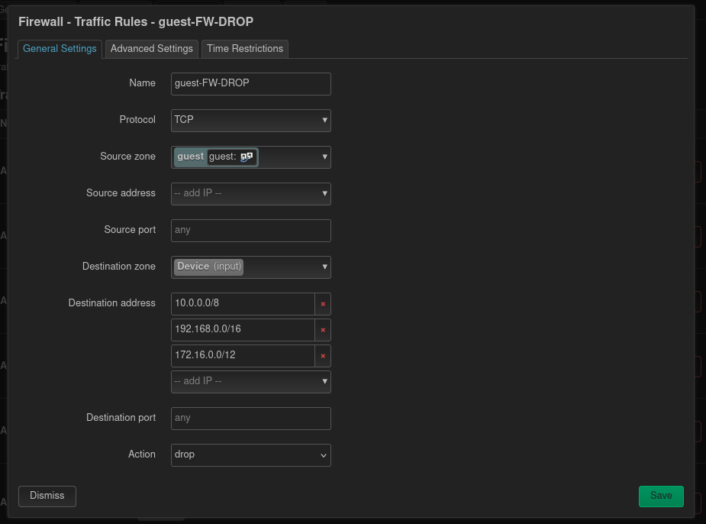Open the Source address add IP dropdown
This screenshot has height=524, width=706.
pyautogui.click(x=324, y=193)
